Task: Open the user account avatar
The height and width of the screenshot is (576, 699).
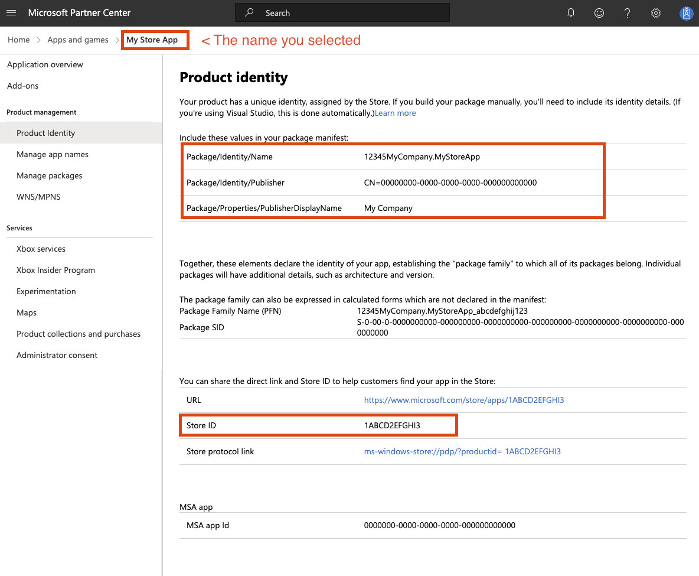Action: click(685, 13)
